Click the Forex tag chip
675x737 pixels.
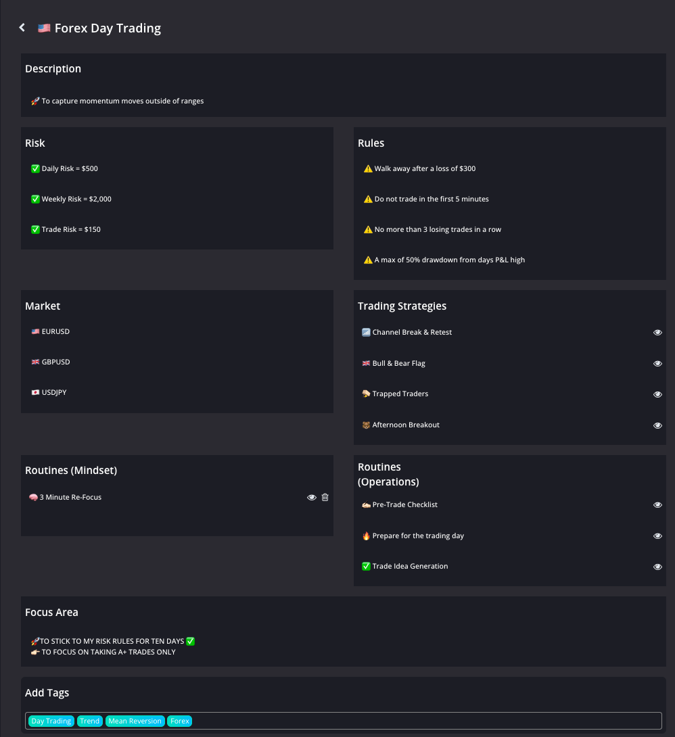(x=180, y=721)
